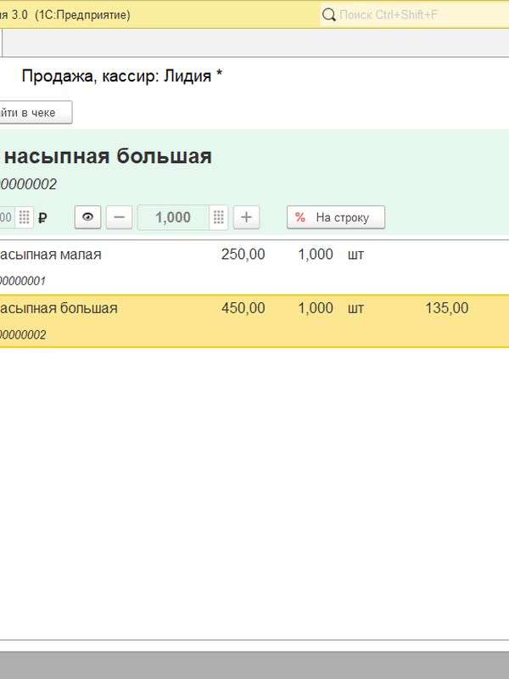
Task: Click the 250,00 price cell
Action: [x=243, y=254]
